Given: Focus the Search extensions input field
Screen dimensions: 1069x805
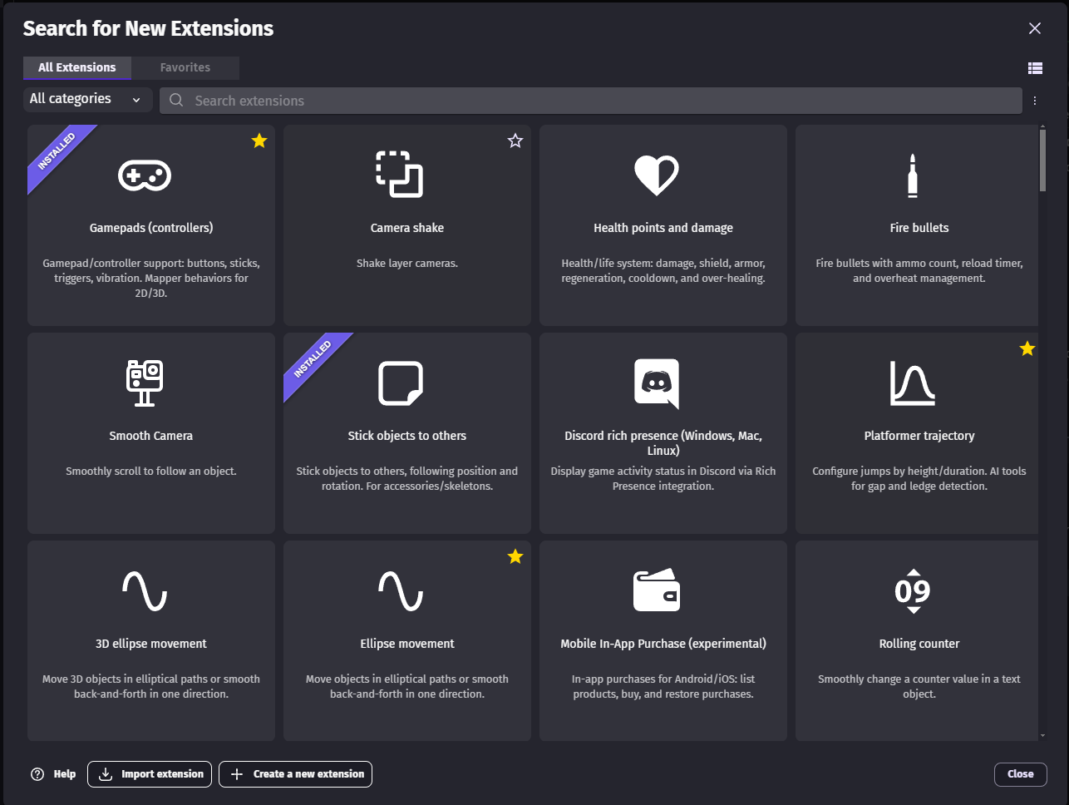Looking at the screenshot, I should 590,101.
